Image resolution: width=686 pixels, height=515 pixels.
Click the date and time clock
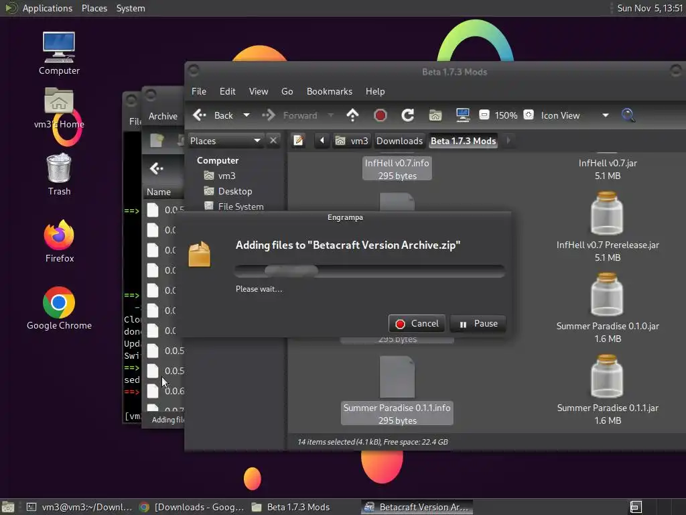[x=649, y=8]
